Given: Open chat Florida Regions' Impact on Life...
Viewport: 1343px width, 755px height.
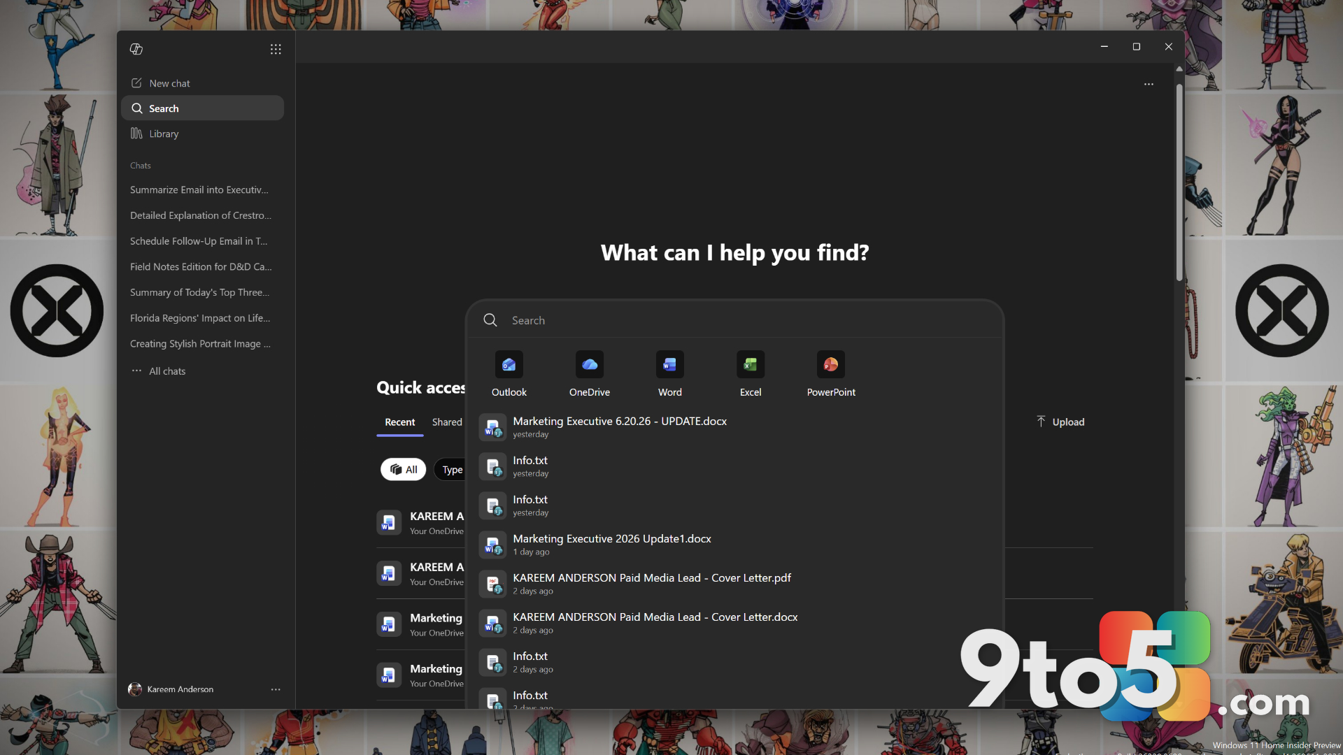Looking at the screenshot, I should tap(200, 318).
